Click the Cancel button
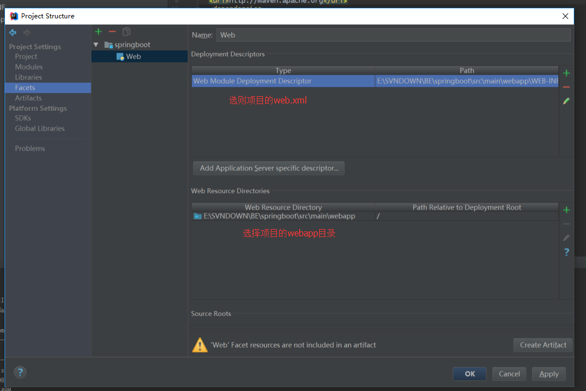The height and width of the screenshot is (391, 586). point(509,374)
